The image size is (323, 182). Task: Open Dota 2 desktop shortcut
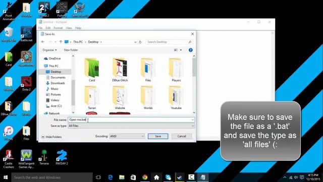pyautogui.click(x=26, y=84)
